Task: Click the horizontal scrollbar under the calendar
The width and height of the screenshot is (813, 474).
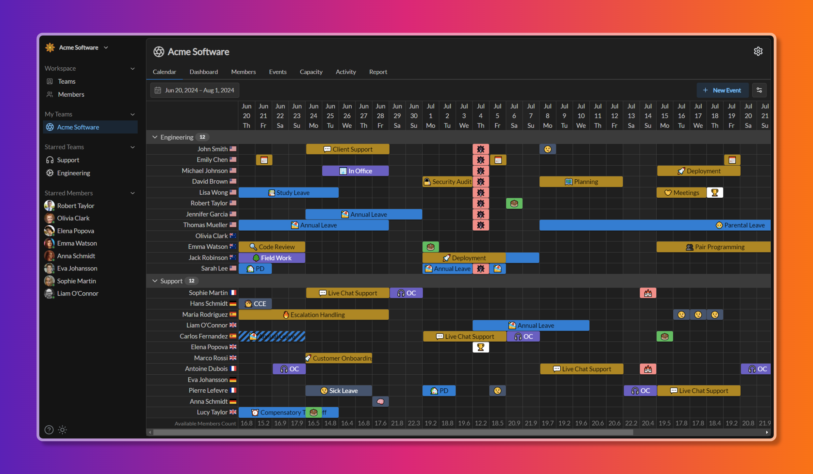Action: coord(393,432)
